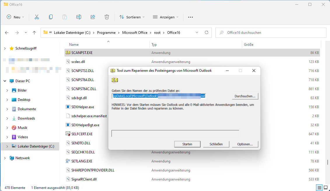Open the three-dots more options menu

pyautogui.click(x=191, y=17)
